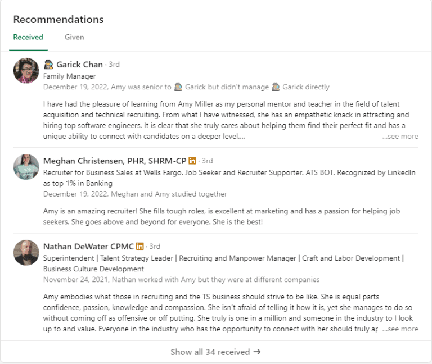Click arrow icon beside Show all 34 received
Image resolution: width=432 pixels, height=364 pixels.
pyautogui.click(x=257, y=352)
